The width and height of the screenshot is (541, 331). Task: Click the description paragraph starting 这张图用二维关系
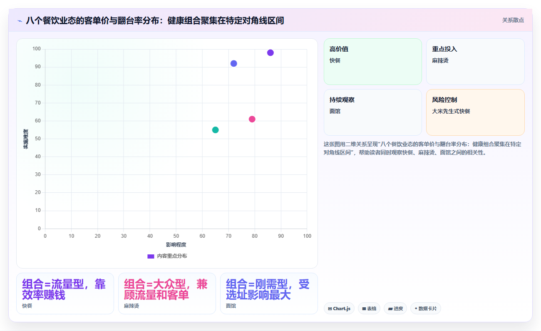point(423,148)
